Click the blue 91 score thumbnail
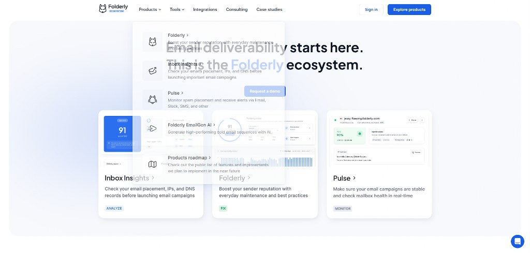This screenshot has width=530, height=253. (x=122, y=134)
